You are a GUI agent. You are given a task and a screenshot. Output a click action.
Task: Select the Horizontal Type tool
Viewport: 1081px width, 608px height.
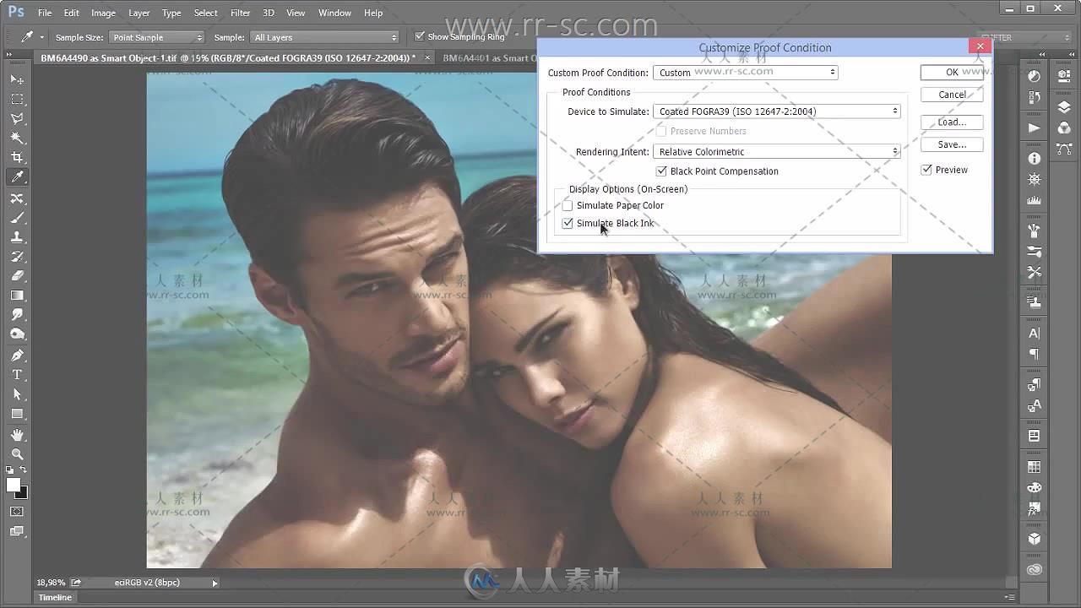[17, 375]
